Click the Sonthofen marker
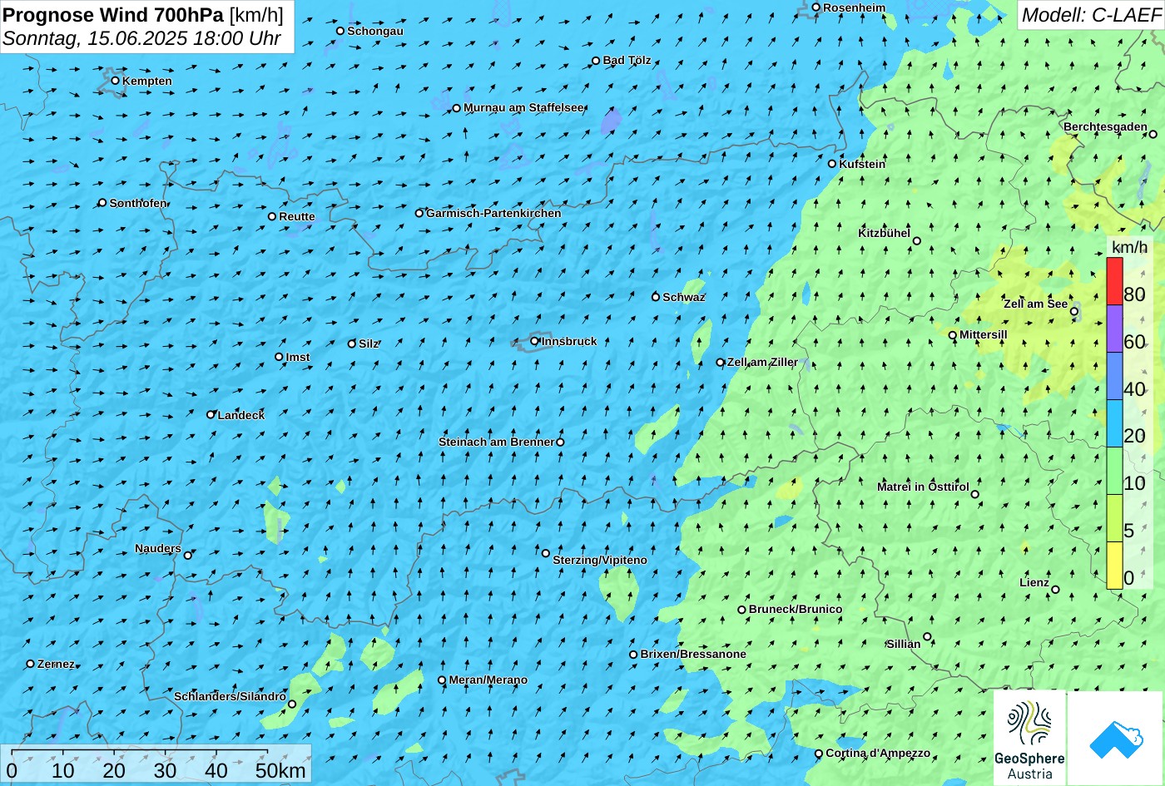Screen dimensions: 1165x786 click(102, 203)
